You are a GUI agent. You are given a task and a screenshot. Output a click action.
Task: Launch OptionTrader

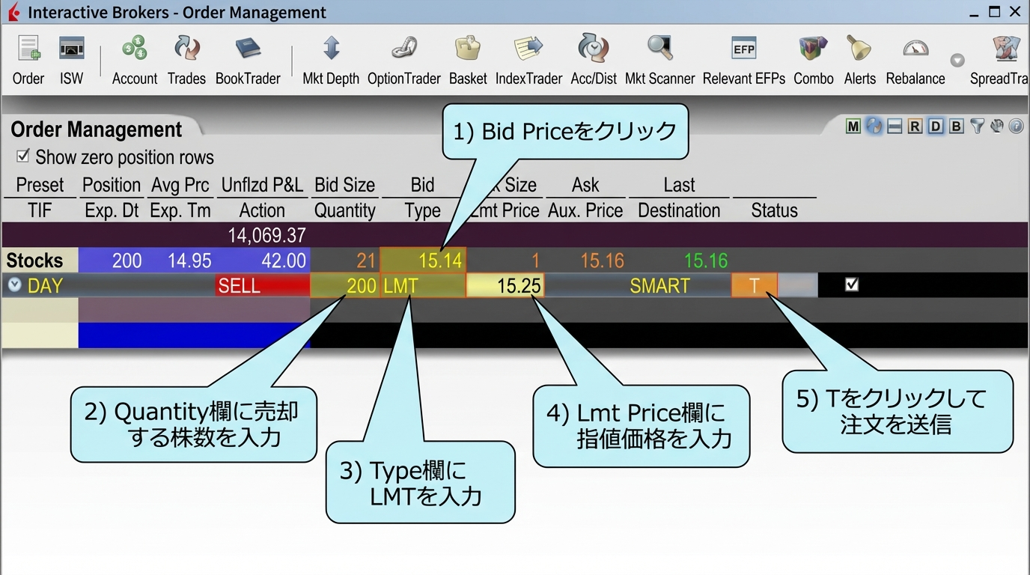point(404,61)
